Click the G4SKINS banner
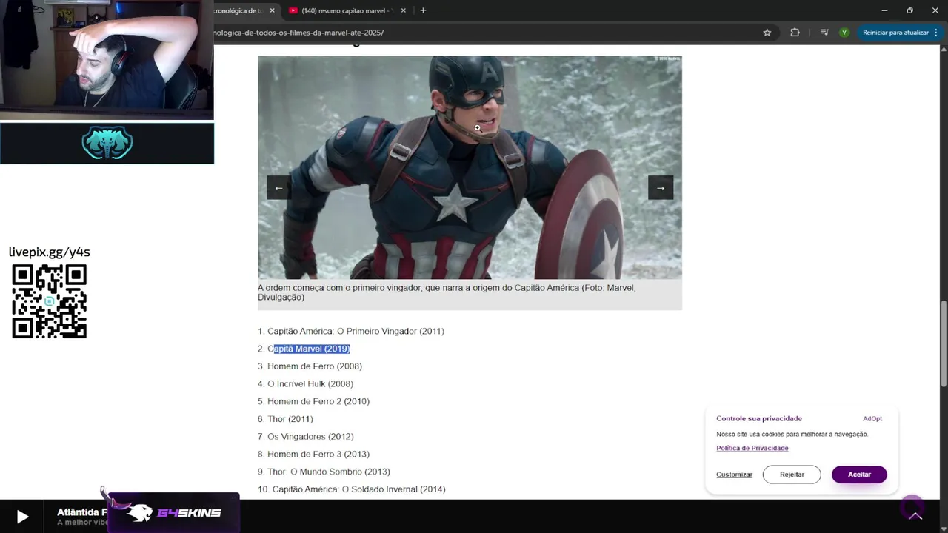This screenshot has width=948, height=533. (173, 512)
